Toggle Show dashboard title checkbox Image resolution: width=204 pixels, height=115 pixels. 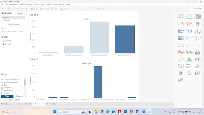3,100
